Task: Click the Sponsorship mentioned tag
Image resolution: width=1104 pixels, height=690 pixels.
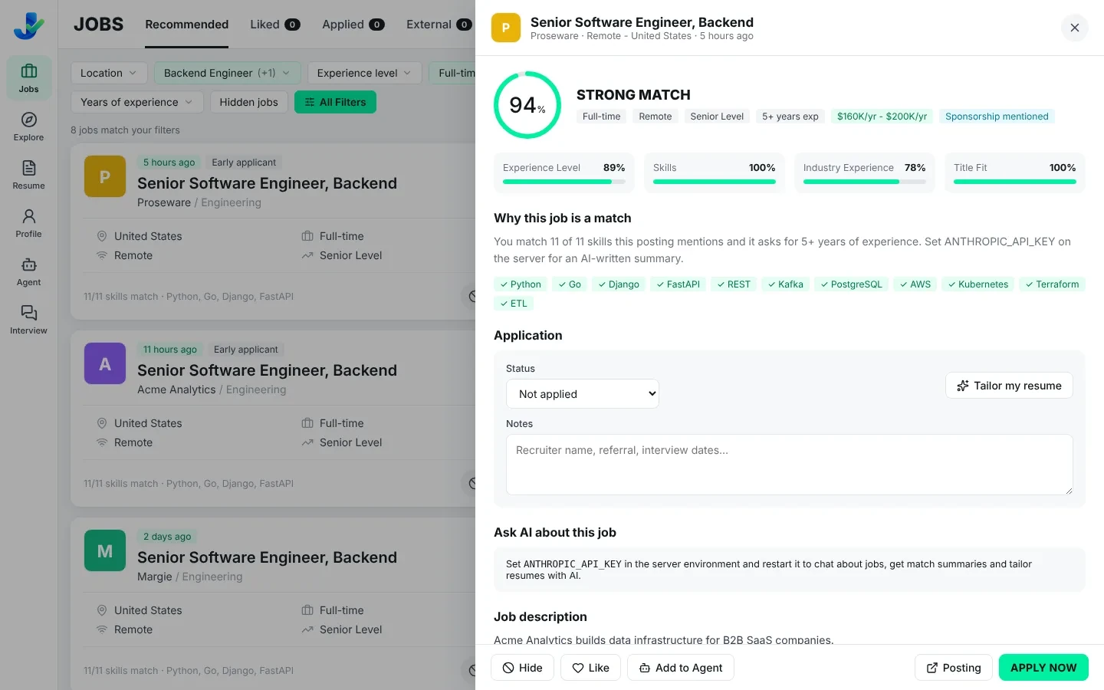Action: (x=997, y=117)
